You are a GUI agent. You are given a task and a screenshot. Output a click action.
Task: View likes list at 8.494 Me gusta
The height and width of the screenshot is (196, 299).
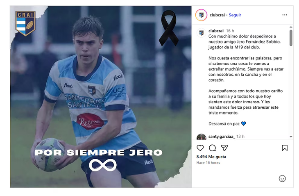coord(211,157)
